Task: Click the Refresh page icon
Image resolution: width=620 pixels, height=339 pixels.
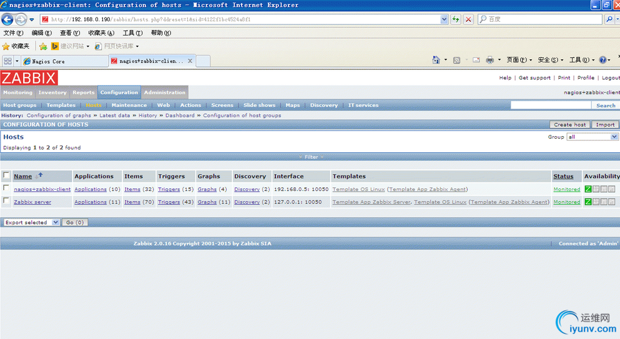Action: (x=456, y=19)
